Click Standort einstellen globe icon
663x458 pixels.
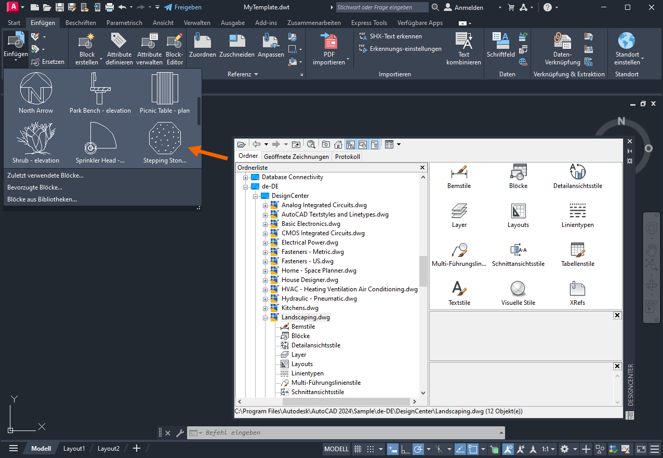[627, 41]
